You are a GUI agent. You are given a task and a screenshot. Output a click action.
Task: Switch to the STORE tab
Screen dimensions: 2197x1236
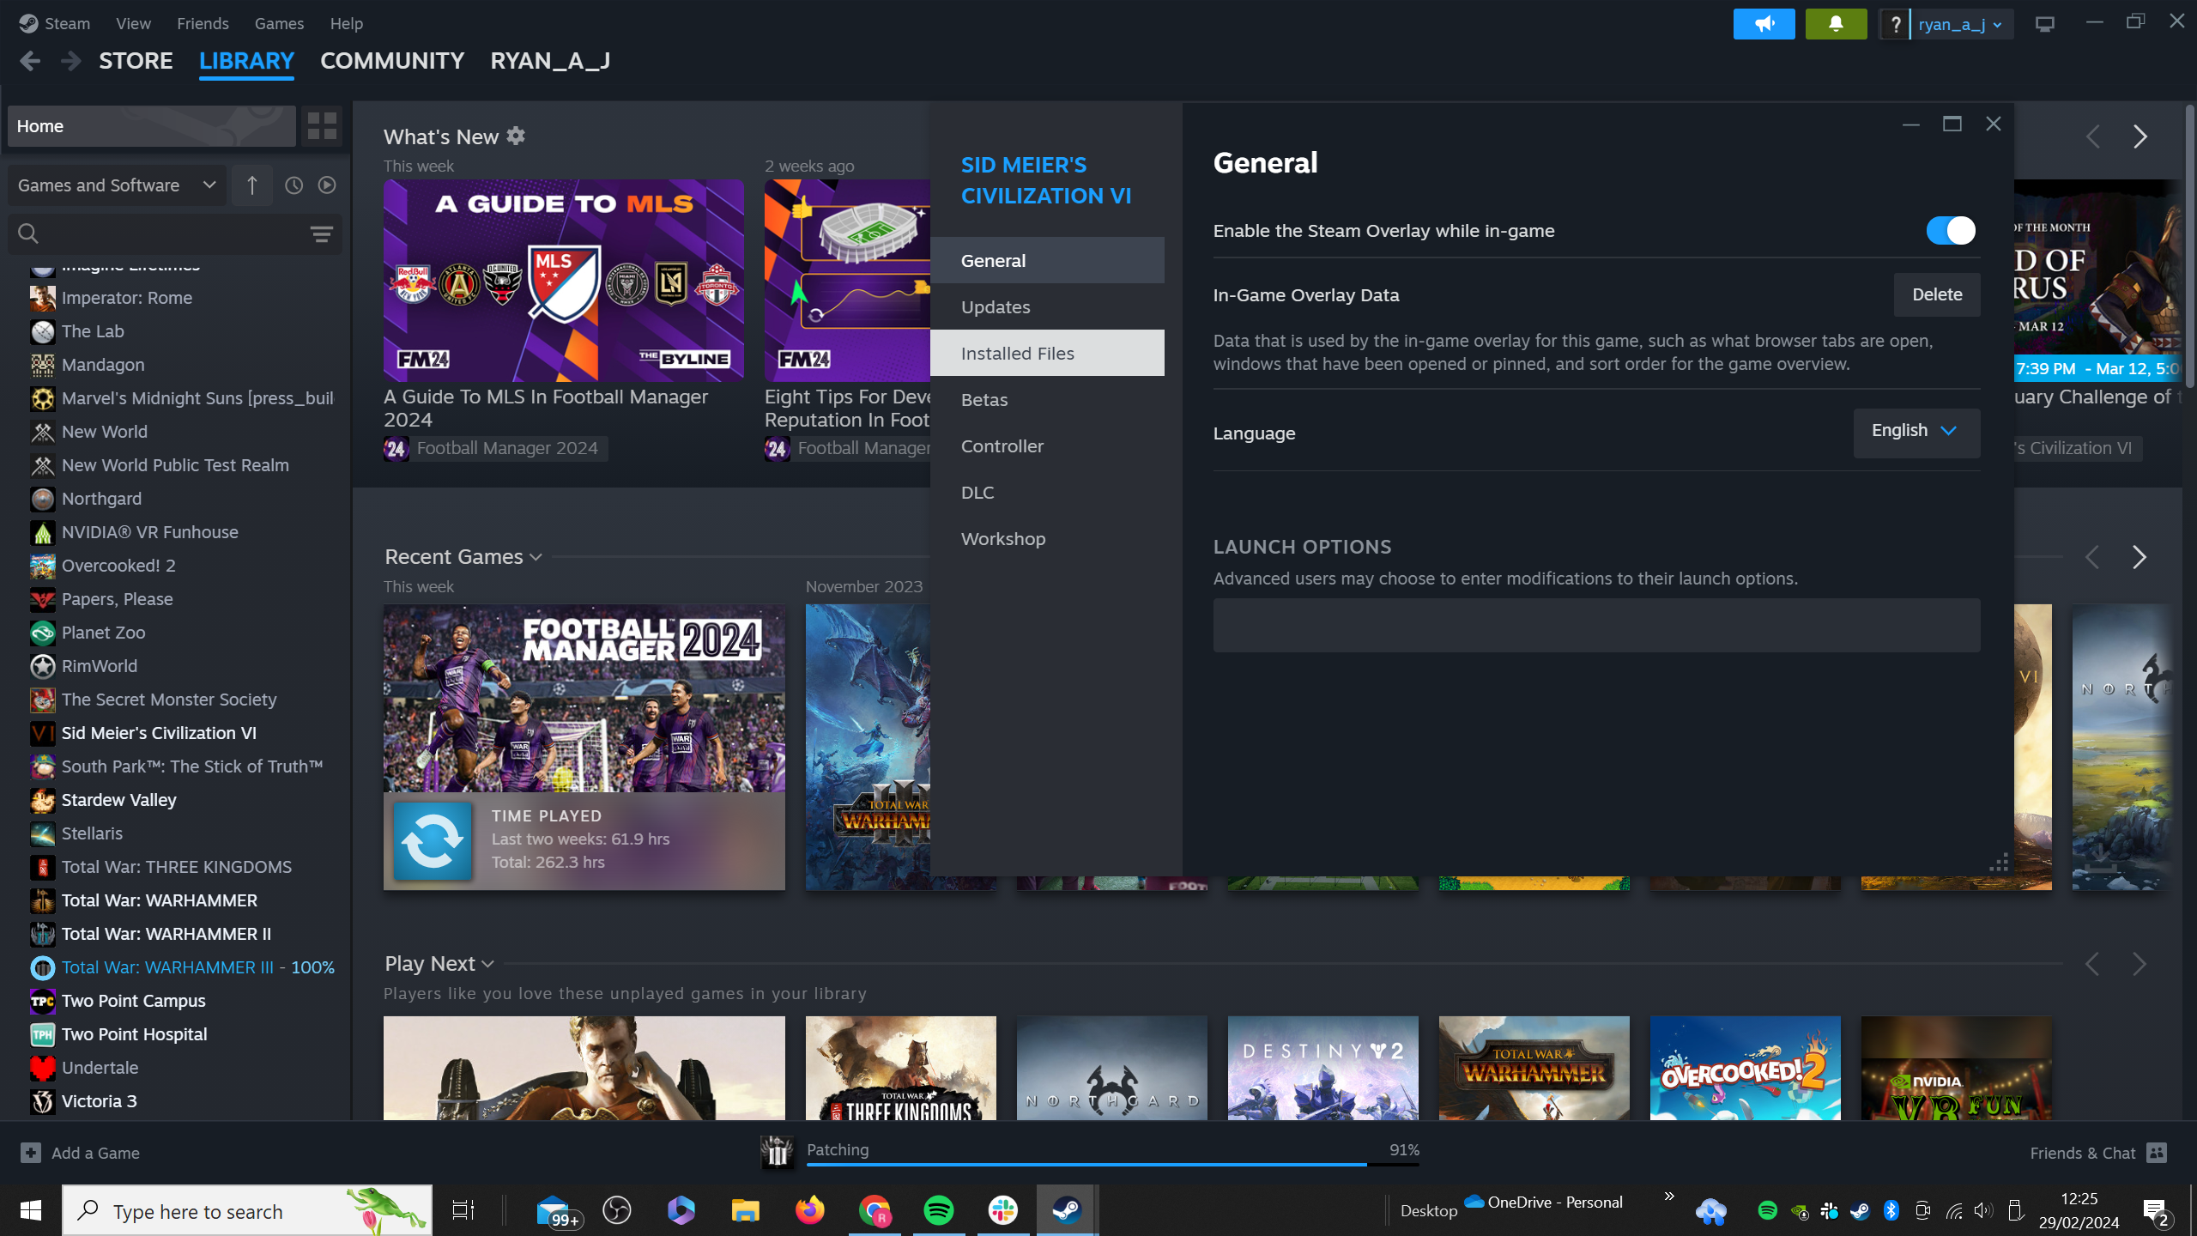pos(136,61)
